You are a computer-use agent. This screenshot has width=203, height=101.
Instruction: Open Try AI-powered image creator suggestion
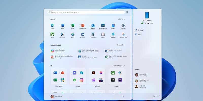pyautogui.click(x=88, y=51)
